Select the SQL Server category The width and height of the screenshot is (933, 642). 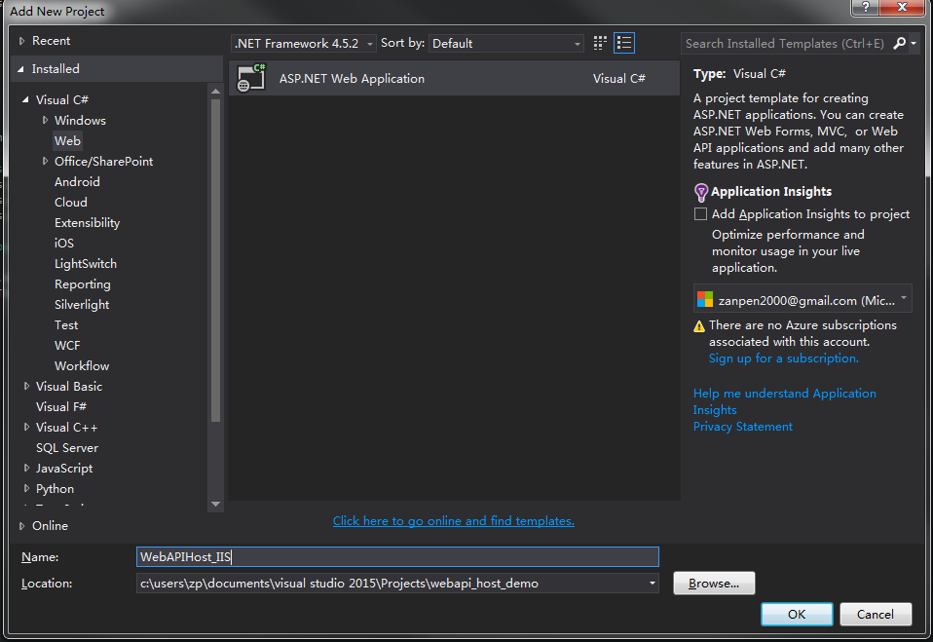pyautogui.click(x=66, y=448)
